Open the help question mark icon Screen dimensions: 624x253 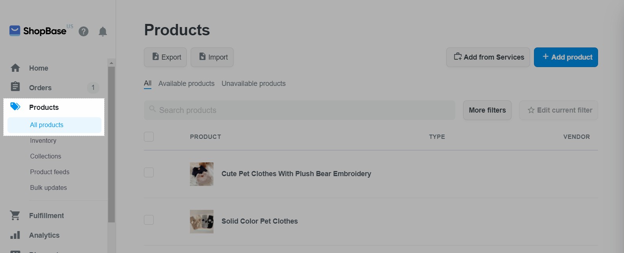(x=83, y=31)
